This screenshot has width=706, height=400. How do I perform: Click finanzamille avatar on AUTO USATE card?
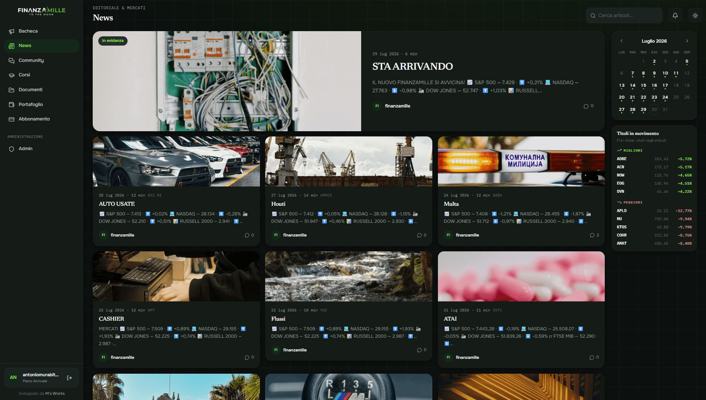[x=103, y=235]
